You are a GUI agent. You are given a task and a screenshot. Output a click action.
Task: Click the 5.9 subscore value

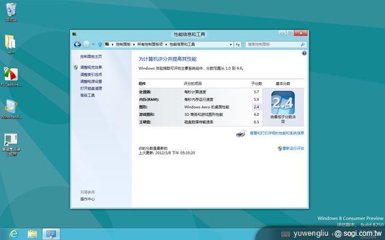pyautogui.click(x=256, y=100)
